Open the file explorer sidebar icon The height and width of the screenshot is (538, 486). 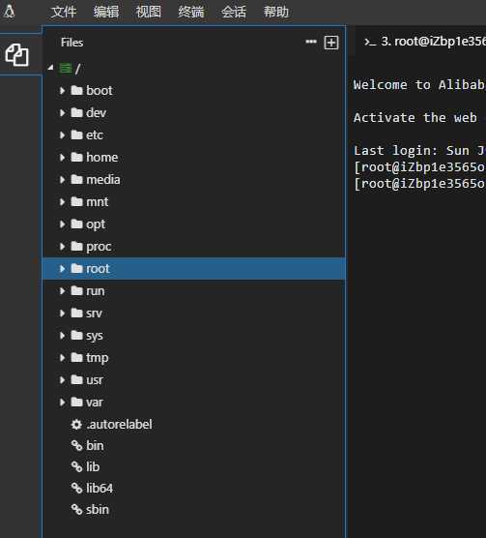pyautogui.click(x=16, y=54)
